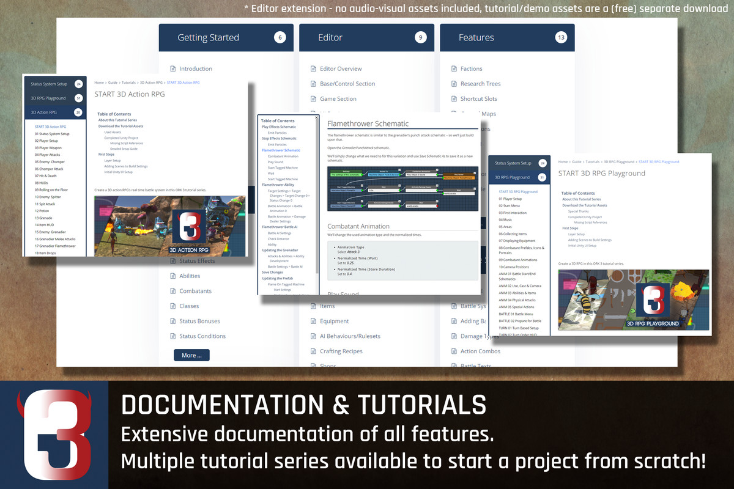
Task: Click the document icon beside Classes
Action: point(172,306)
